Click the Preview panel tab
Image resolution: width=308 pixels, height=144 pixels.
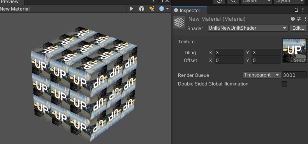(9, 2)
